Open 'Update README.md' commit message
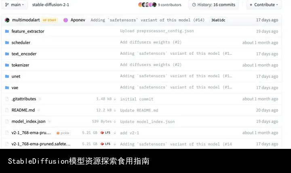The width and height of the screenshot is (291, 173). tap(139, 110)
